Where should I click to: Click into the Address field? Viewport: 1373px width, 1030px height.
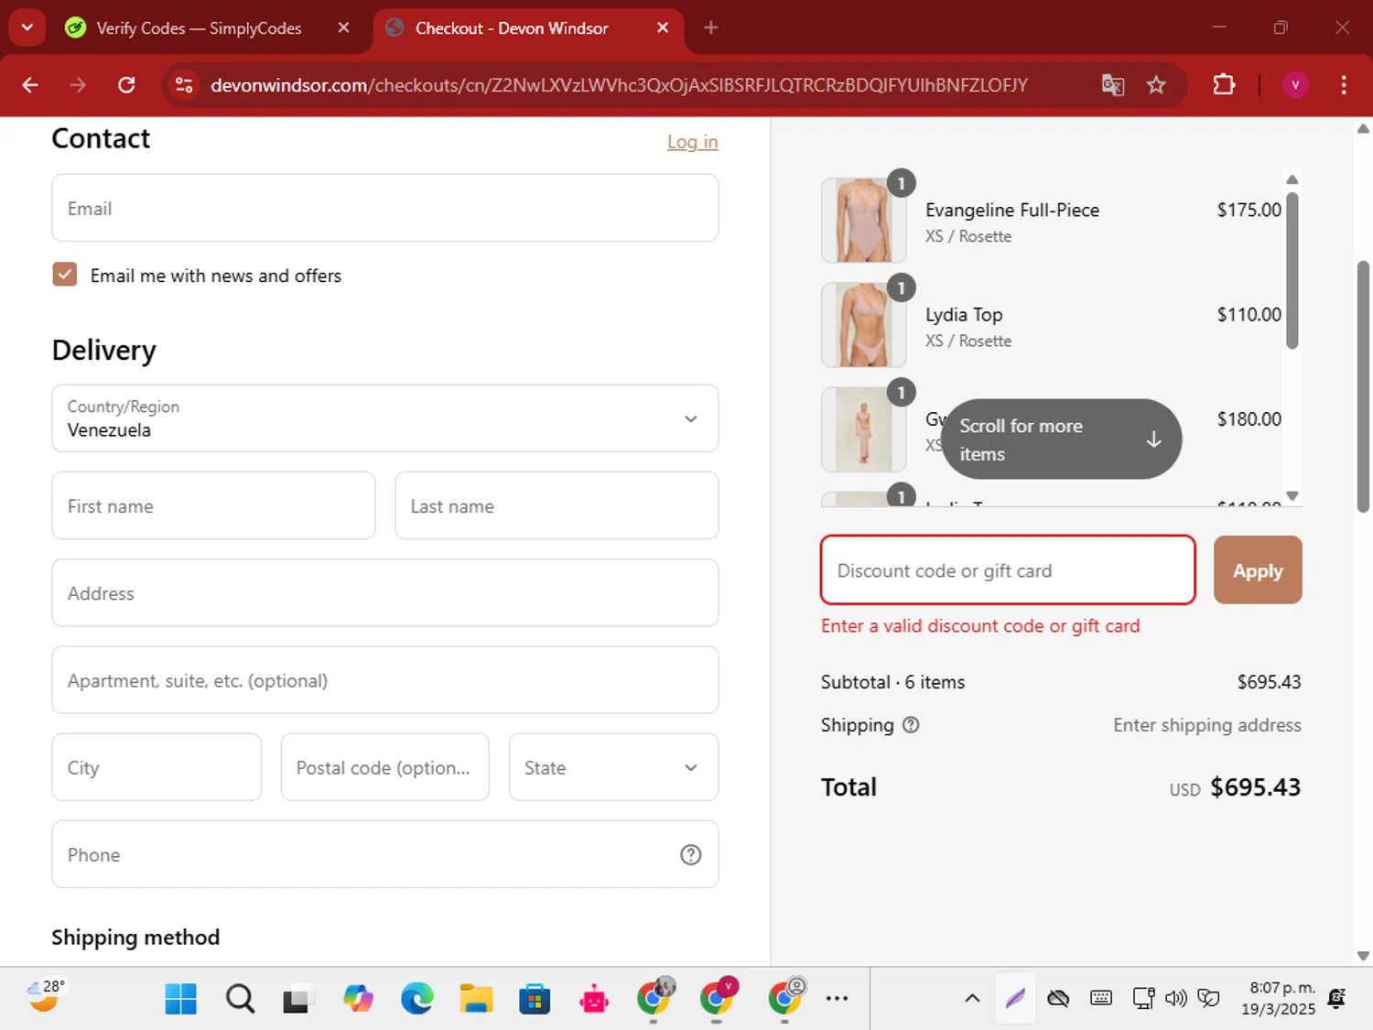pyautogui.click(x=385, y=592)
